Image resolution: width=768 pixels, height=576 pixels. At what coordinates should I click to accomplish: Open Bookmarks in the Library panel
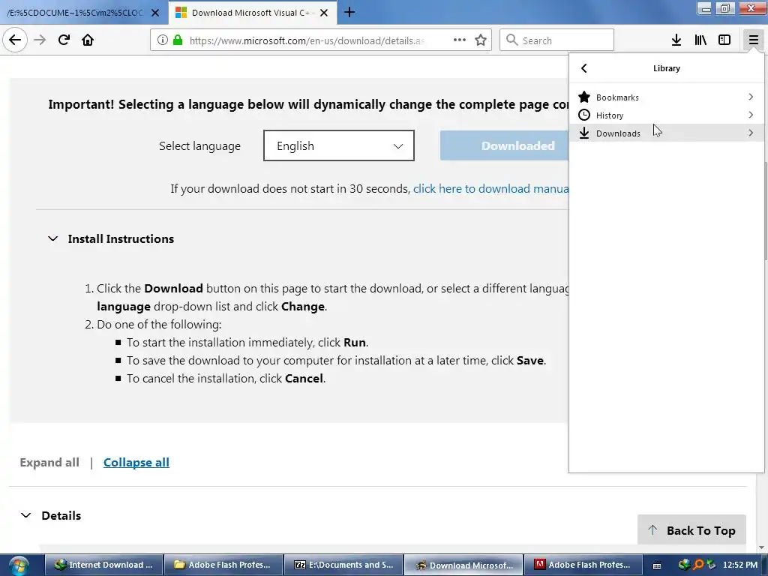pyautogui.click(x=666, y=97)
